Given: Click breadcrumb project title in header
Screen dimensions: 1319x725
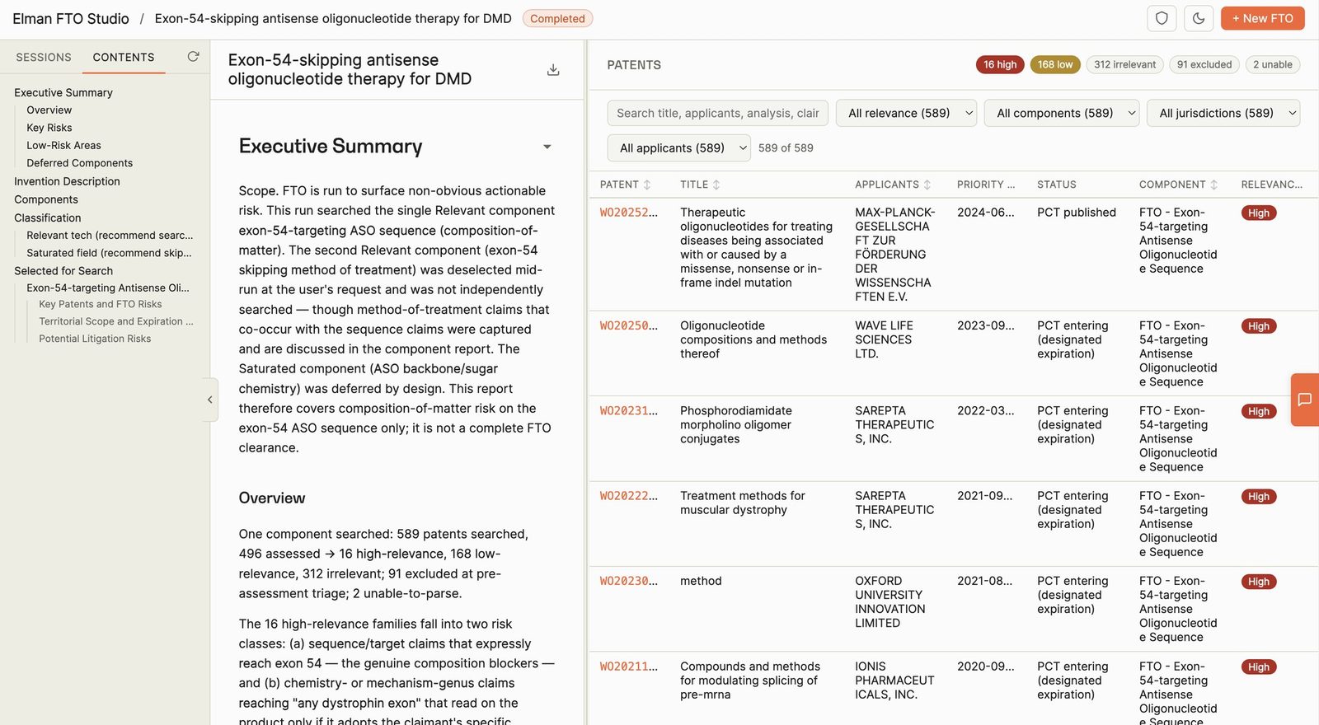Looking at the screenshot, I should coord(333,18).
